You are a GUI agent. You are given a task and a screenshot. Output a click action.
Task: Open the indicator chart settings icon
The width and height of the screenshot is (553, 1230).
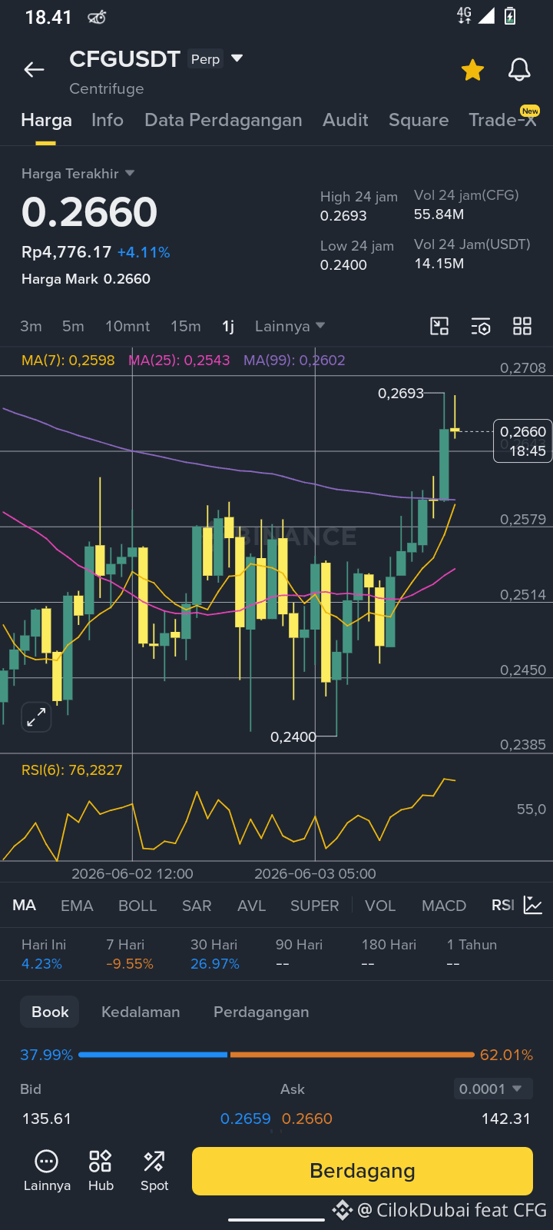(x=533, y=905)
